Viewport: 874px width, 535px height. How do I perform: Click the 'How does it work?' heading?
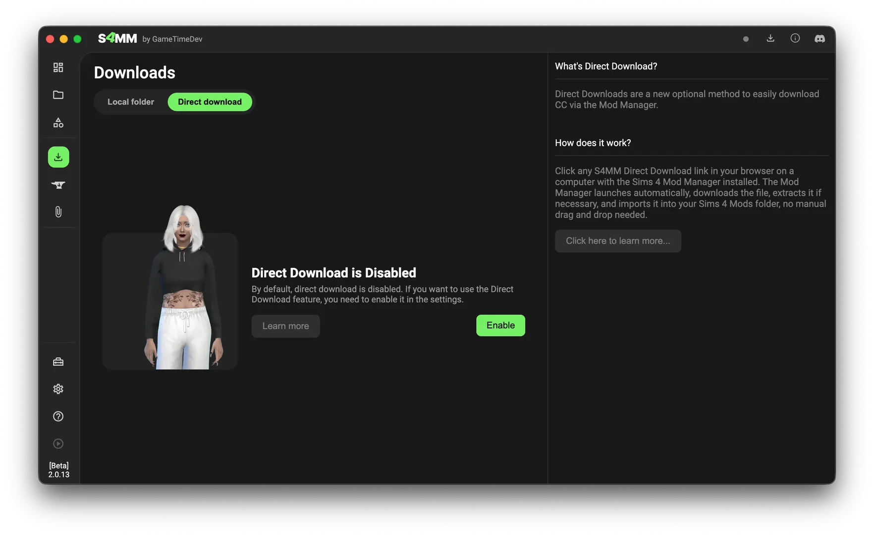click(593, 143)
